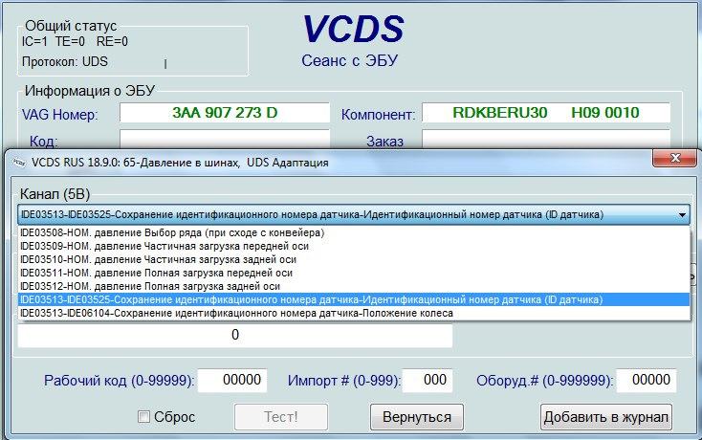Select IDE03508 Выбор ряда option
702x440 pixels.
tap(354, 232)
